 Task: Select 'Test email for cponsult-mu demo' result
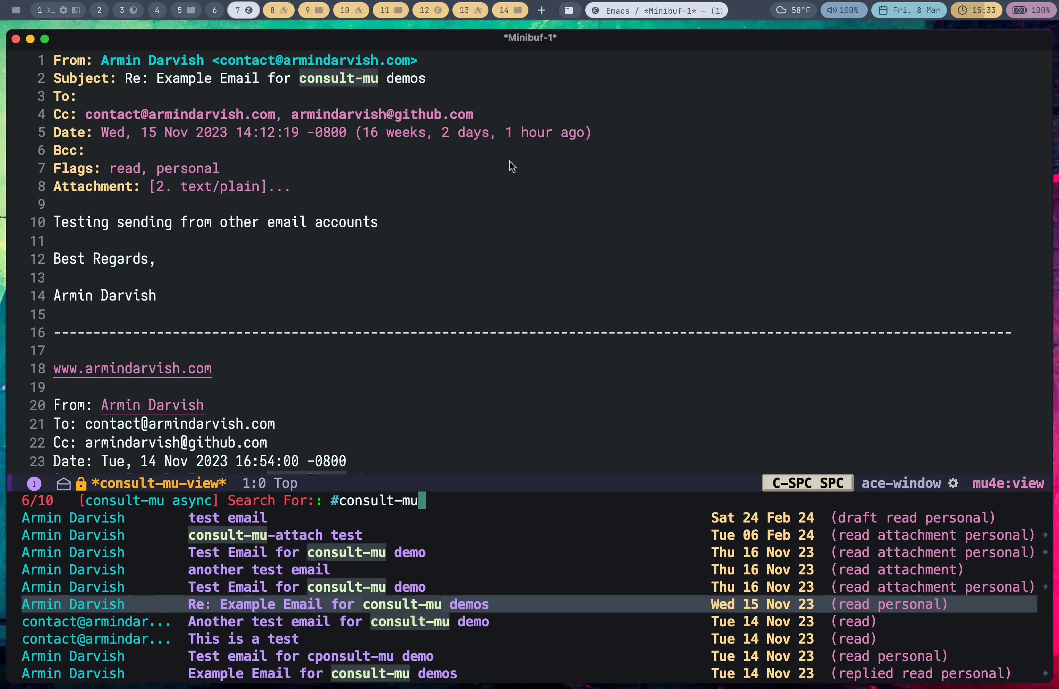[x=529, y=656]
